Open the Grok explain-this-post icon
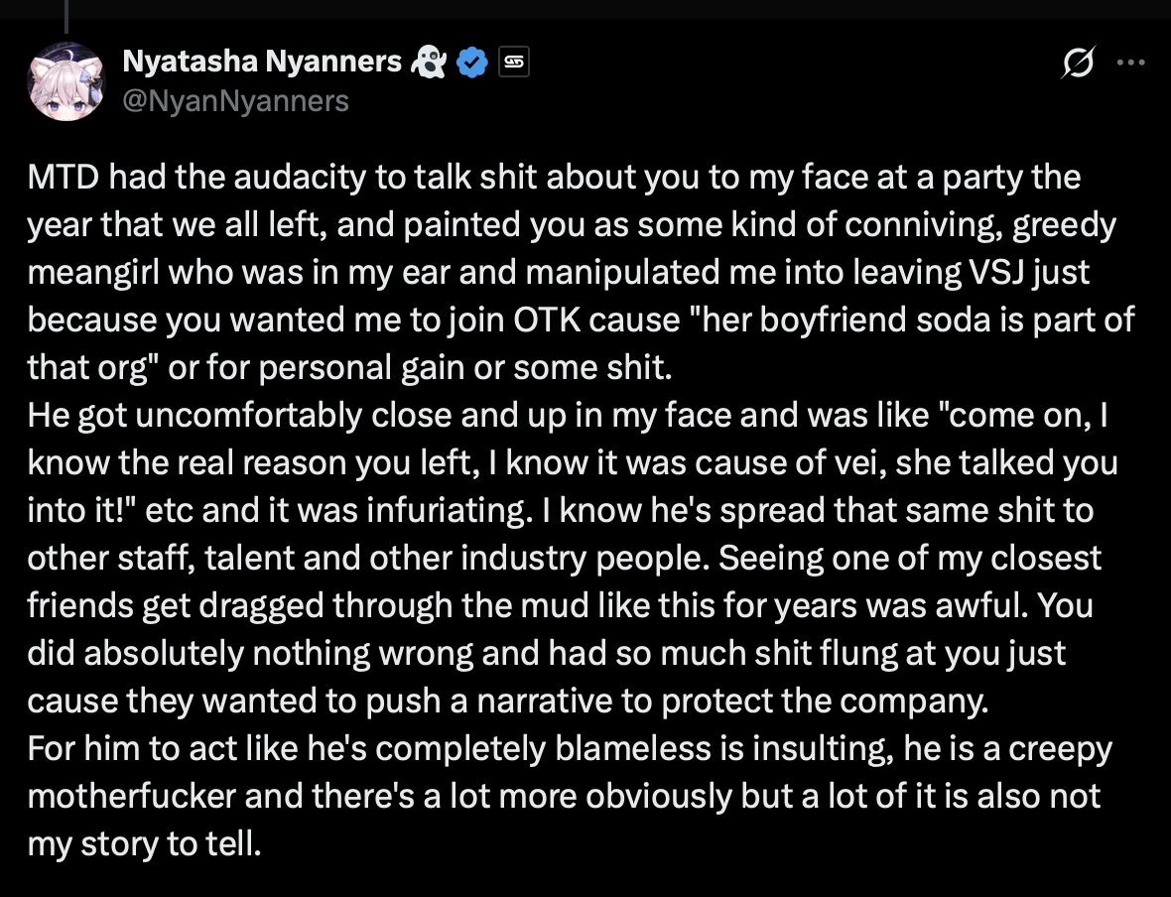Viewport: 1171px width, 897px height. point(1078,62)
